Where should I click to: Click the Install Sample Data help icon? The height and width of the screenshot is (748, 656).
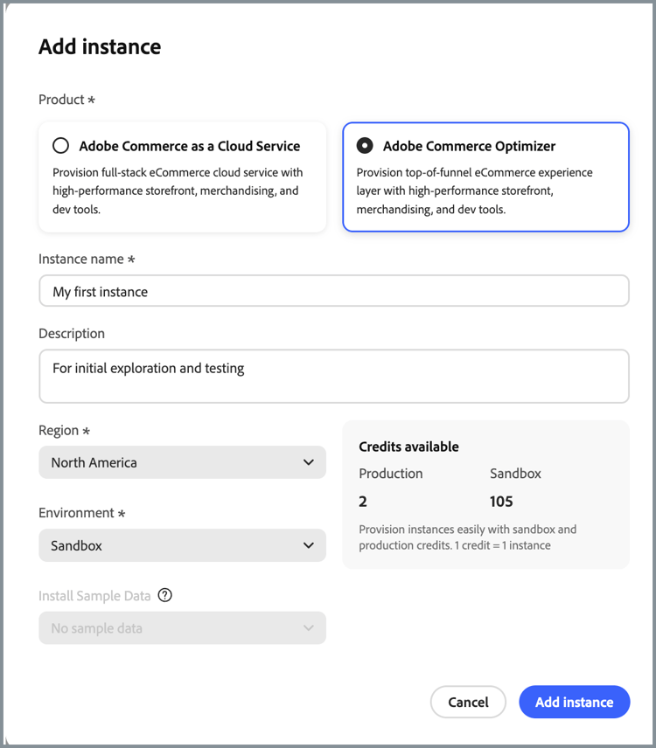(164, 595)
